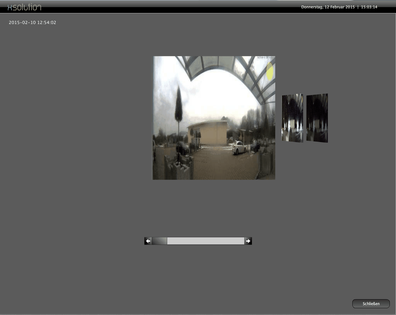Click the right arrow on the image scrollbar
396x315 pixels.
tap(248, 241)
